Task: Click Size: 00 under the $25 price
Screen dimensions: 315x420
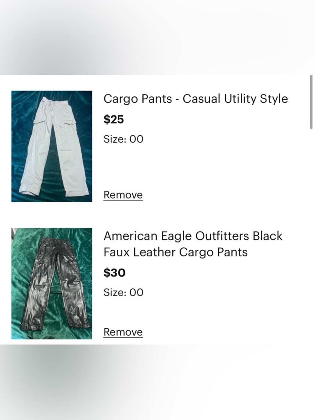Action: tap(123, 139)
